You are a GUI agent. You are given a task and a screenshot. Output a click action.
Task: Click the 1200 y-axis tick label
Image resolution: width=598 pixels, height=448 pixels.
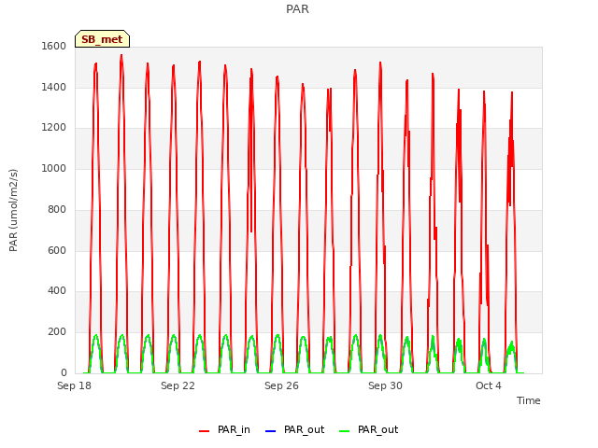tap(54, 128)
